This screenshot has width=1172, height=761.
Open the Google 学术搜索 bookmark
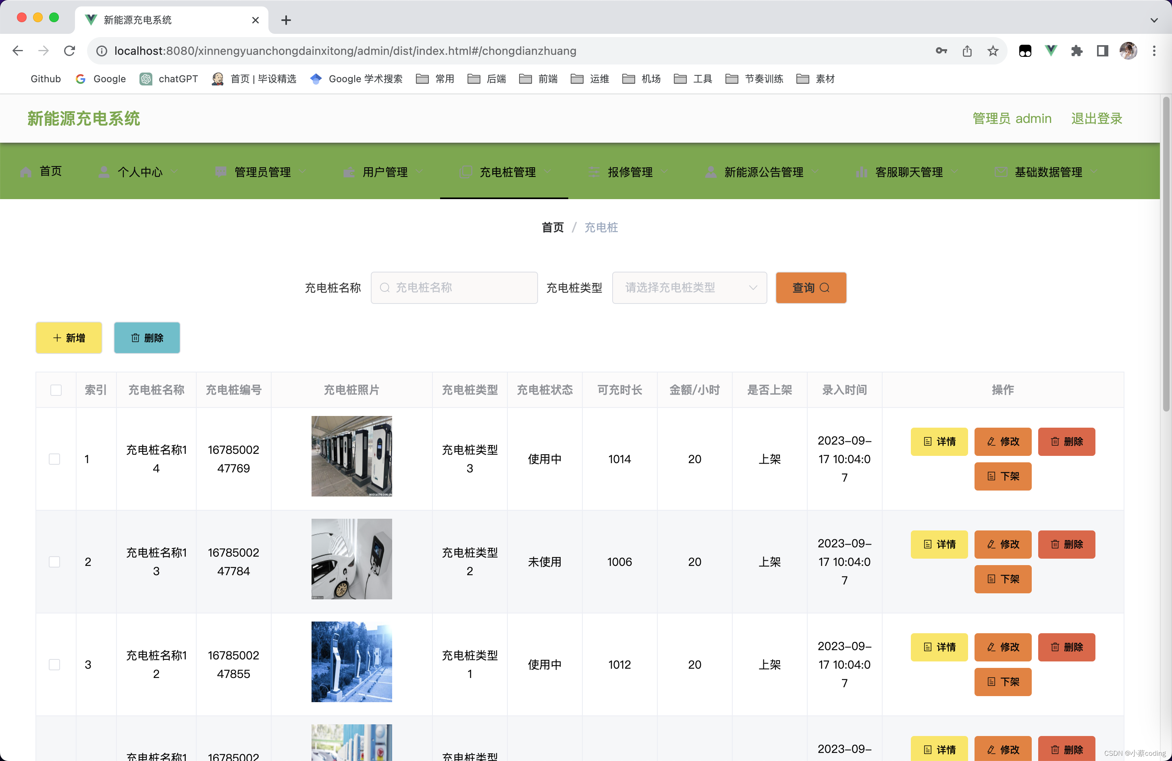357,79
